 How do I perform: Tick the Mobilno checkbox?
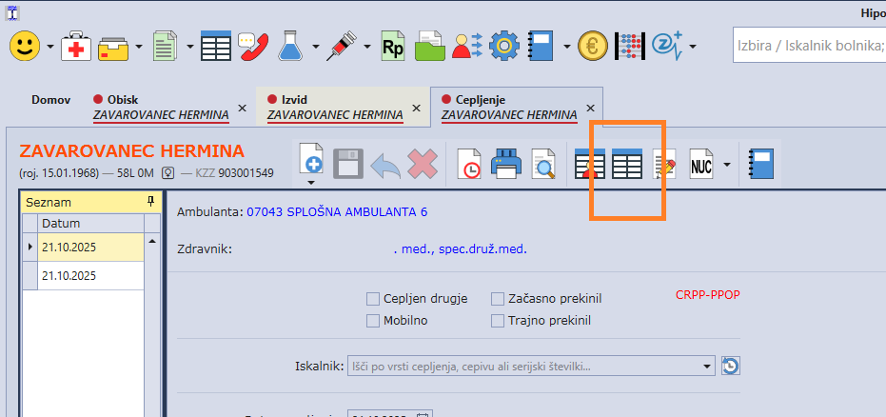(x=373, y=321)
